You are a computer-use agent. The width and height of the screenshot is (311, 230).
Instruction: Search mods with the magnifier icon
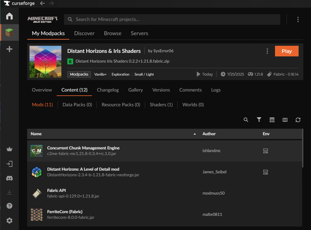pos(246,120)
